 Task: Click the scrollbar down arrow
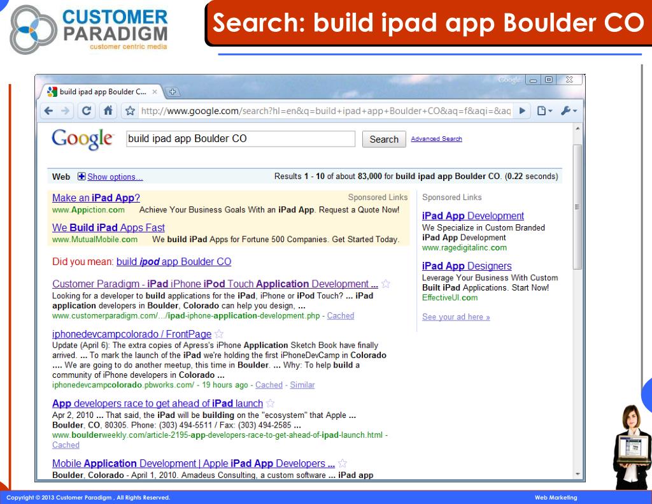click(578, 474)
